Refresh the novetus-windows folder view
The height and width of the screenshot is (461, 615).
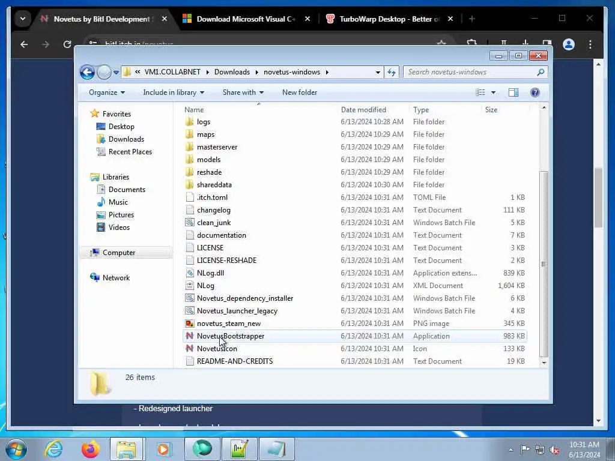click(x=392, y=72)
